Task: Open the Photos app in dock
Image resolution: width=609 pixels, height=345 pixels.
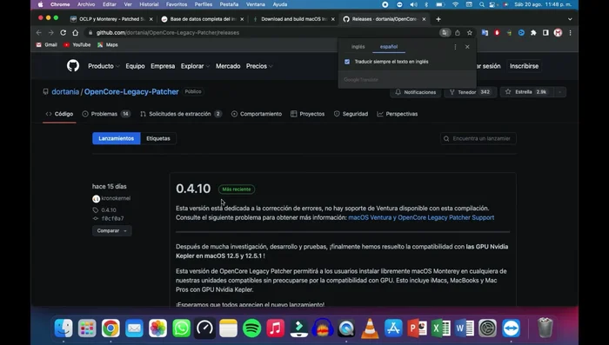Action: [x=157, y=328]
